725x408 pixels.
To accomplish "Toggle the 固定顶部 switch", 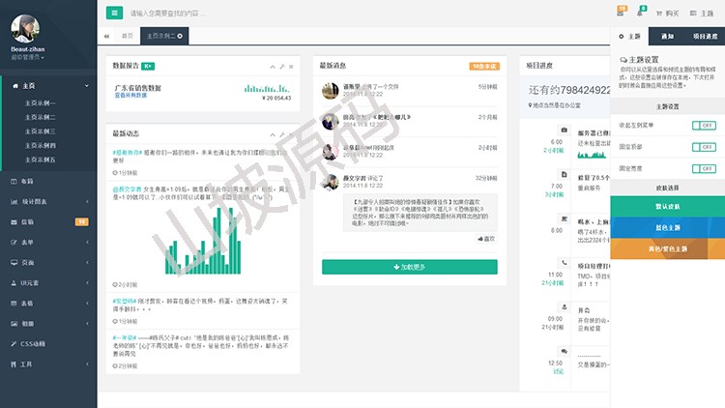I will [x=704, y=147].
